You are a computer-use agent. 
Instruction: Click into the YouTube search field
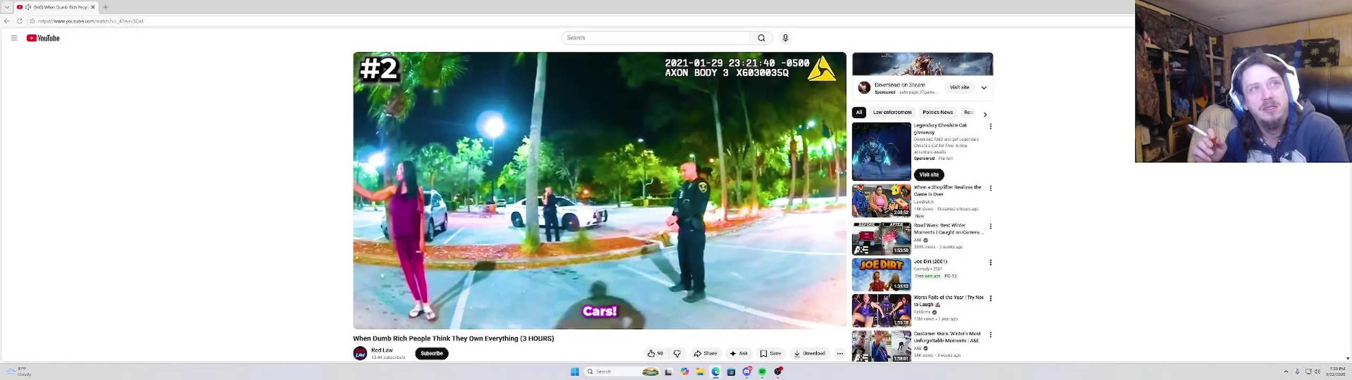click(x=656, y=38)
